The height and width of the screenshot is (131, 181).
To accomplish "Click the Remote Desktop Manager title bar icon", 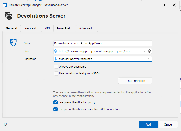I will (5, 5).
